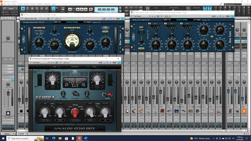Select Project export radio button
The image size is (251, 141).
(x=3, y=12)
